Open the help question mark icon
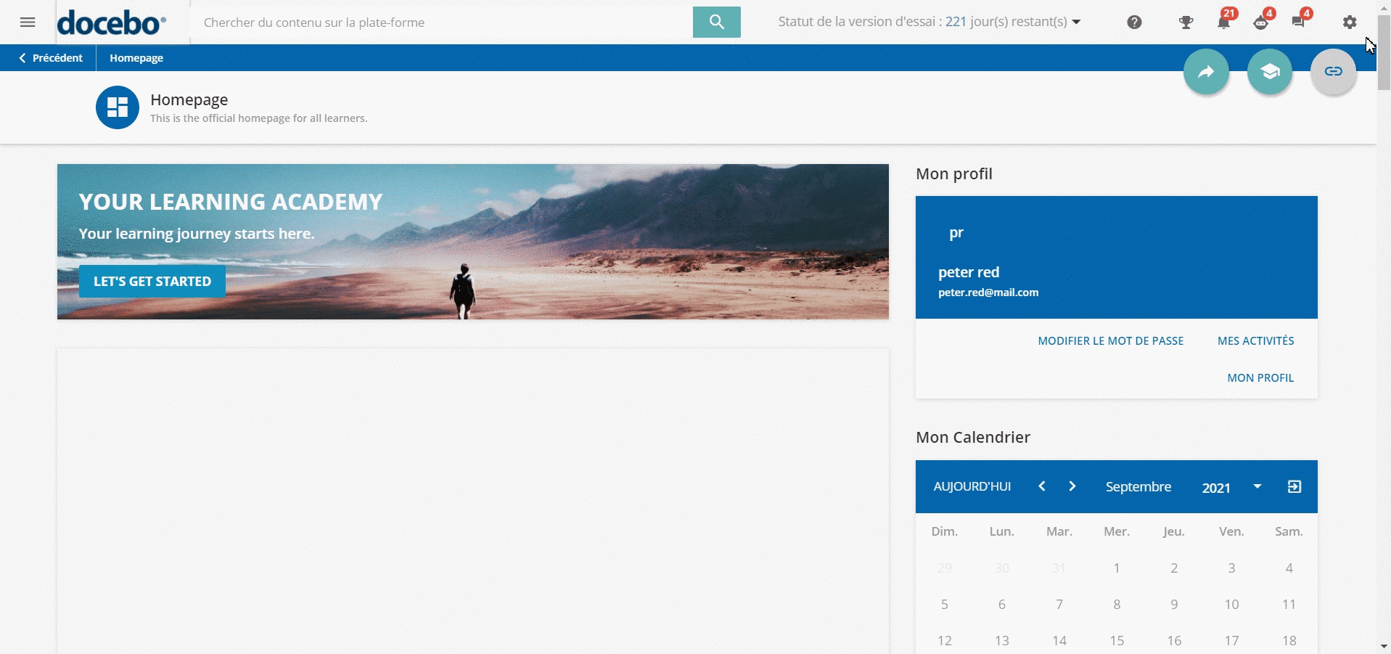 (x=1134, y=23)
